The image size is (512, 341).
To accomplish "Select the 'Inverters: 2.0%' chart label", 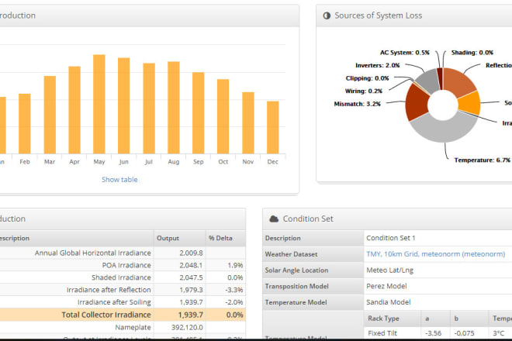I will point(378,65).
